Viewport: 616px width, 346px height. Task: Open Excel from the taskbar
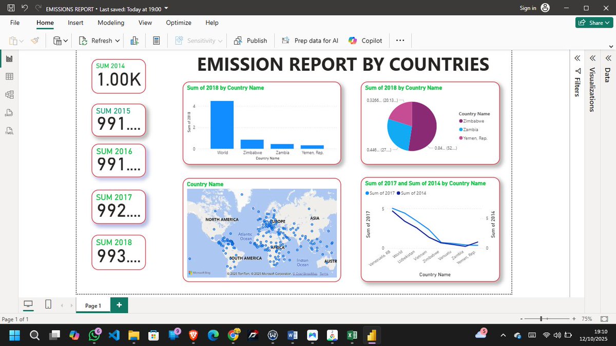(352, 335)
